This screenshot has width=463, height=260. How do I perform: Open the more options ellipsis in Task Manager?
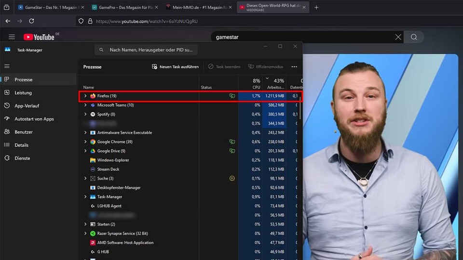click(294, 67)
